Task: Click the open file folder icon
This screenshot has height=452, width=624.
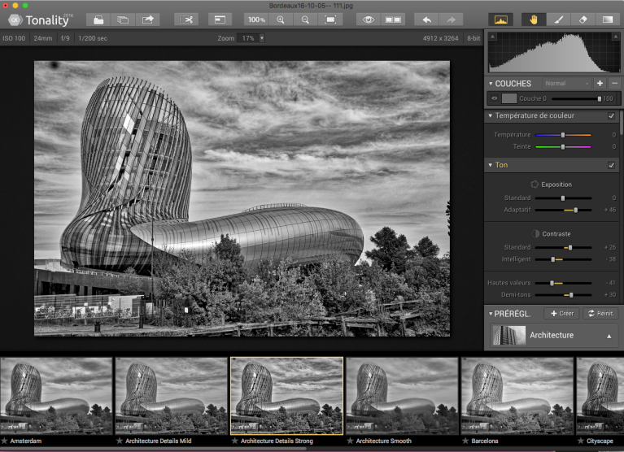Action: point(98,19)
